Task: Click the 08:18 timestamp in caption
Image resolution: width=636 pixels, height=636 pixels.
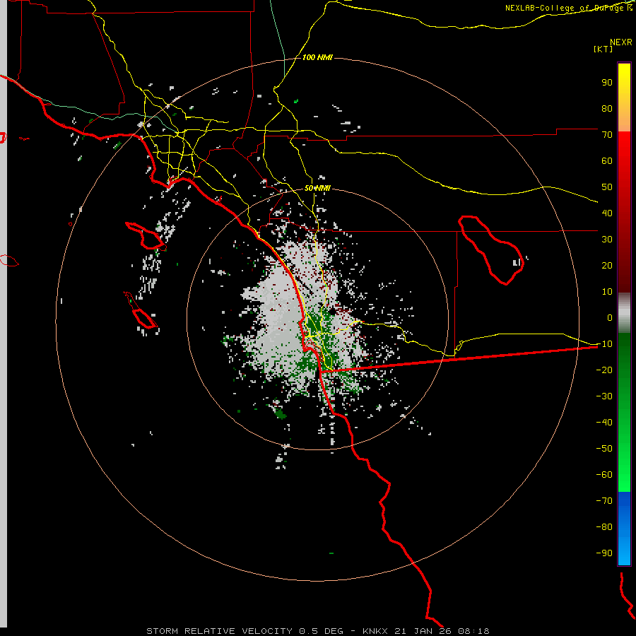Action: point(473,631)
